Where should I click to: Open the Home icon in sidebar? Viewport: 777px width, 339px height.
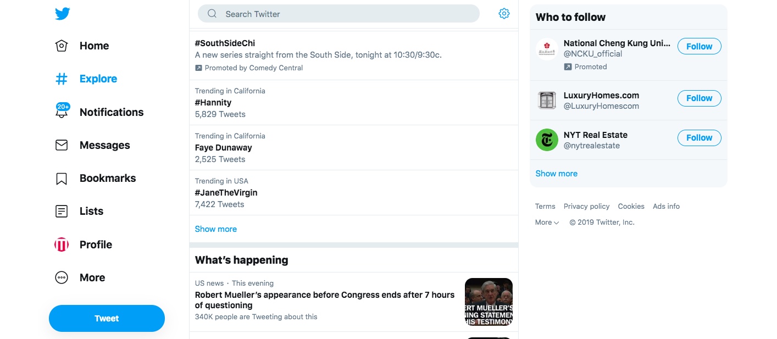click(62, 46)
